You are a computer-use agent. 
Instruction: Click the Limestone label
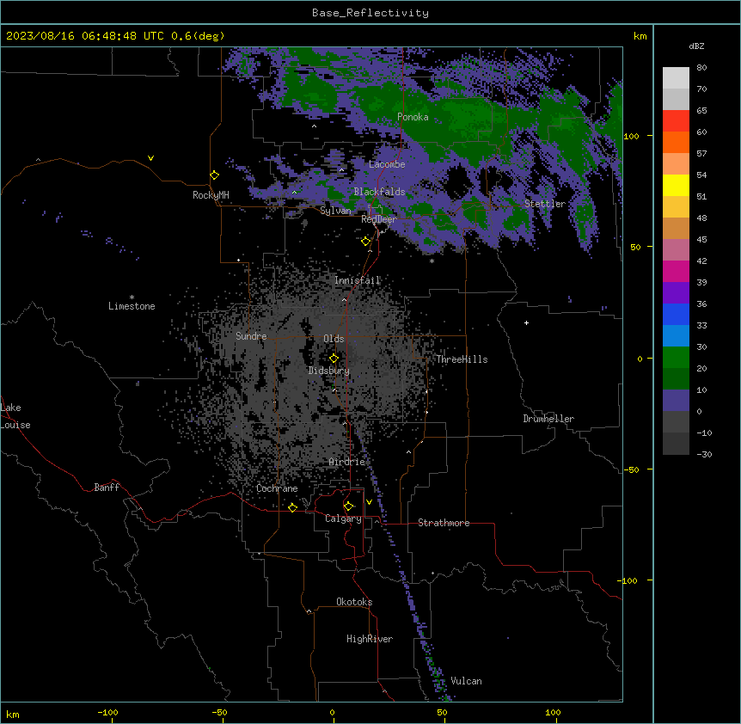[132, 306]
